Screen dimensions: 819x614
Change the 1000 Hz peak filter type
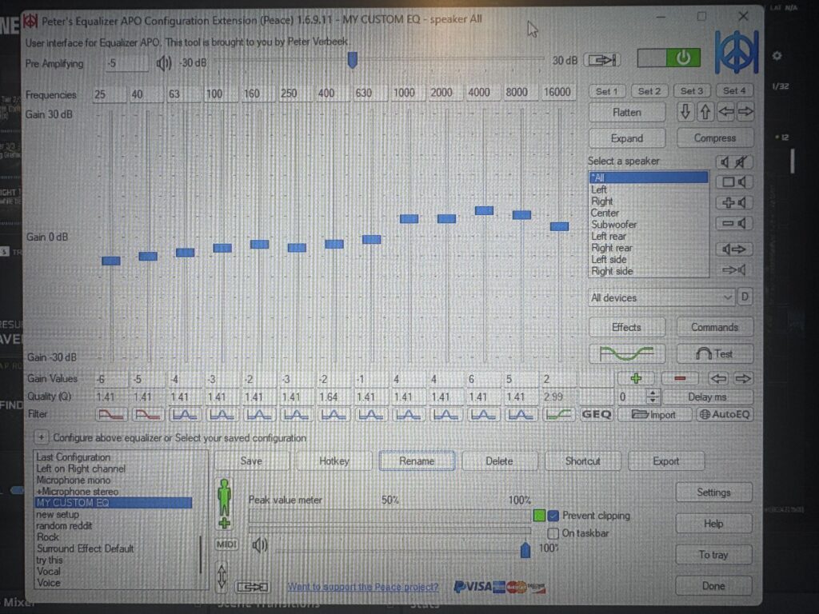click(x=409, y=415)
